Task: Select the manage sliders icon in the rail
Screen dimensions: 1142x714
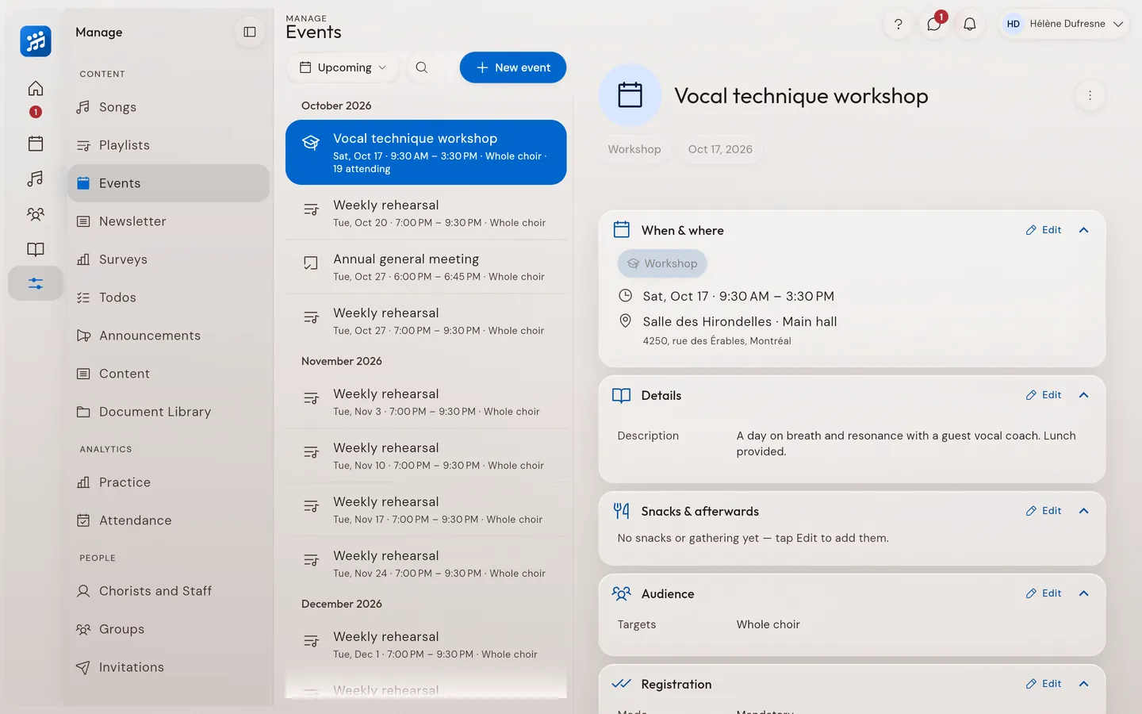Action: click(x=36, y=283)
